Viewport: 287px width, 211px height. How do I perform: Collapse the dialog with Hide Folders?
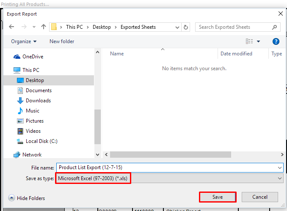click(27, 198)
